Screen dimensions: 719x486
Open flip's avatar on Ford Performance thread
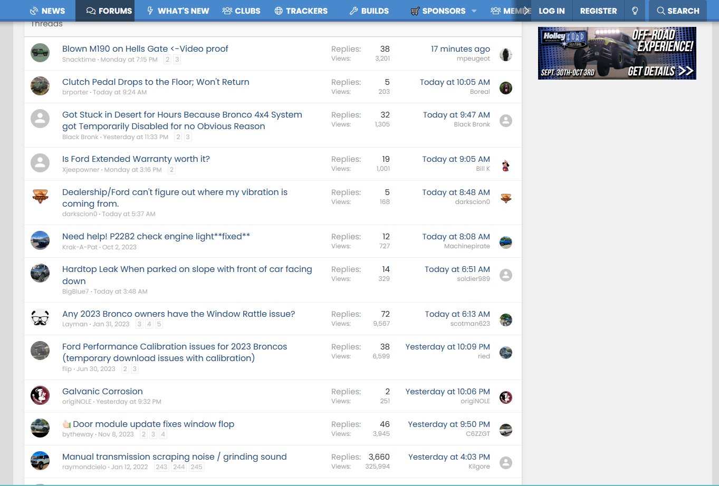coord(40,351)
